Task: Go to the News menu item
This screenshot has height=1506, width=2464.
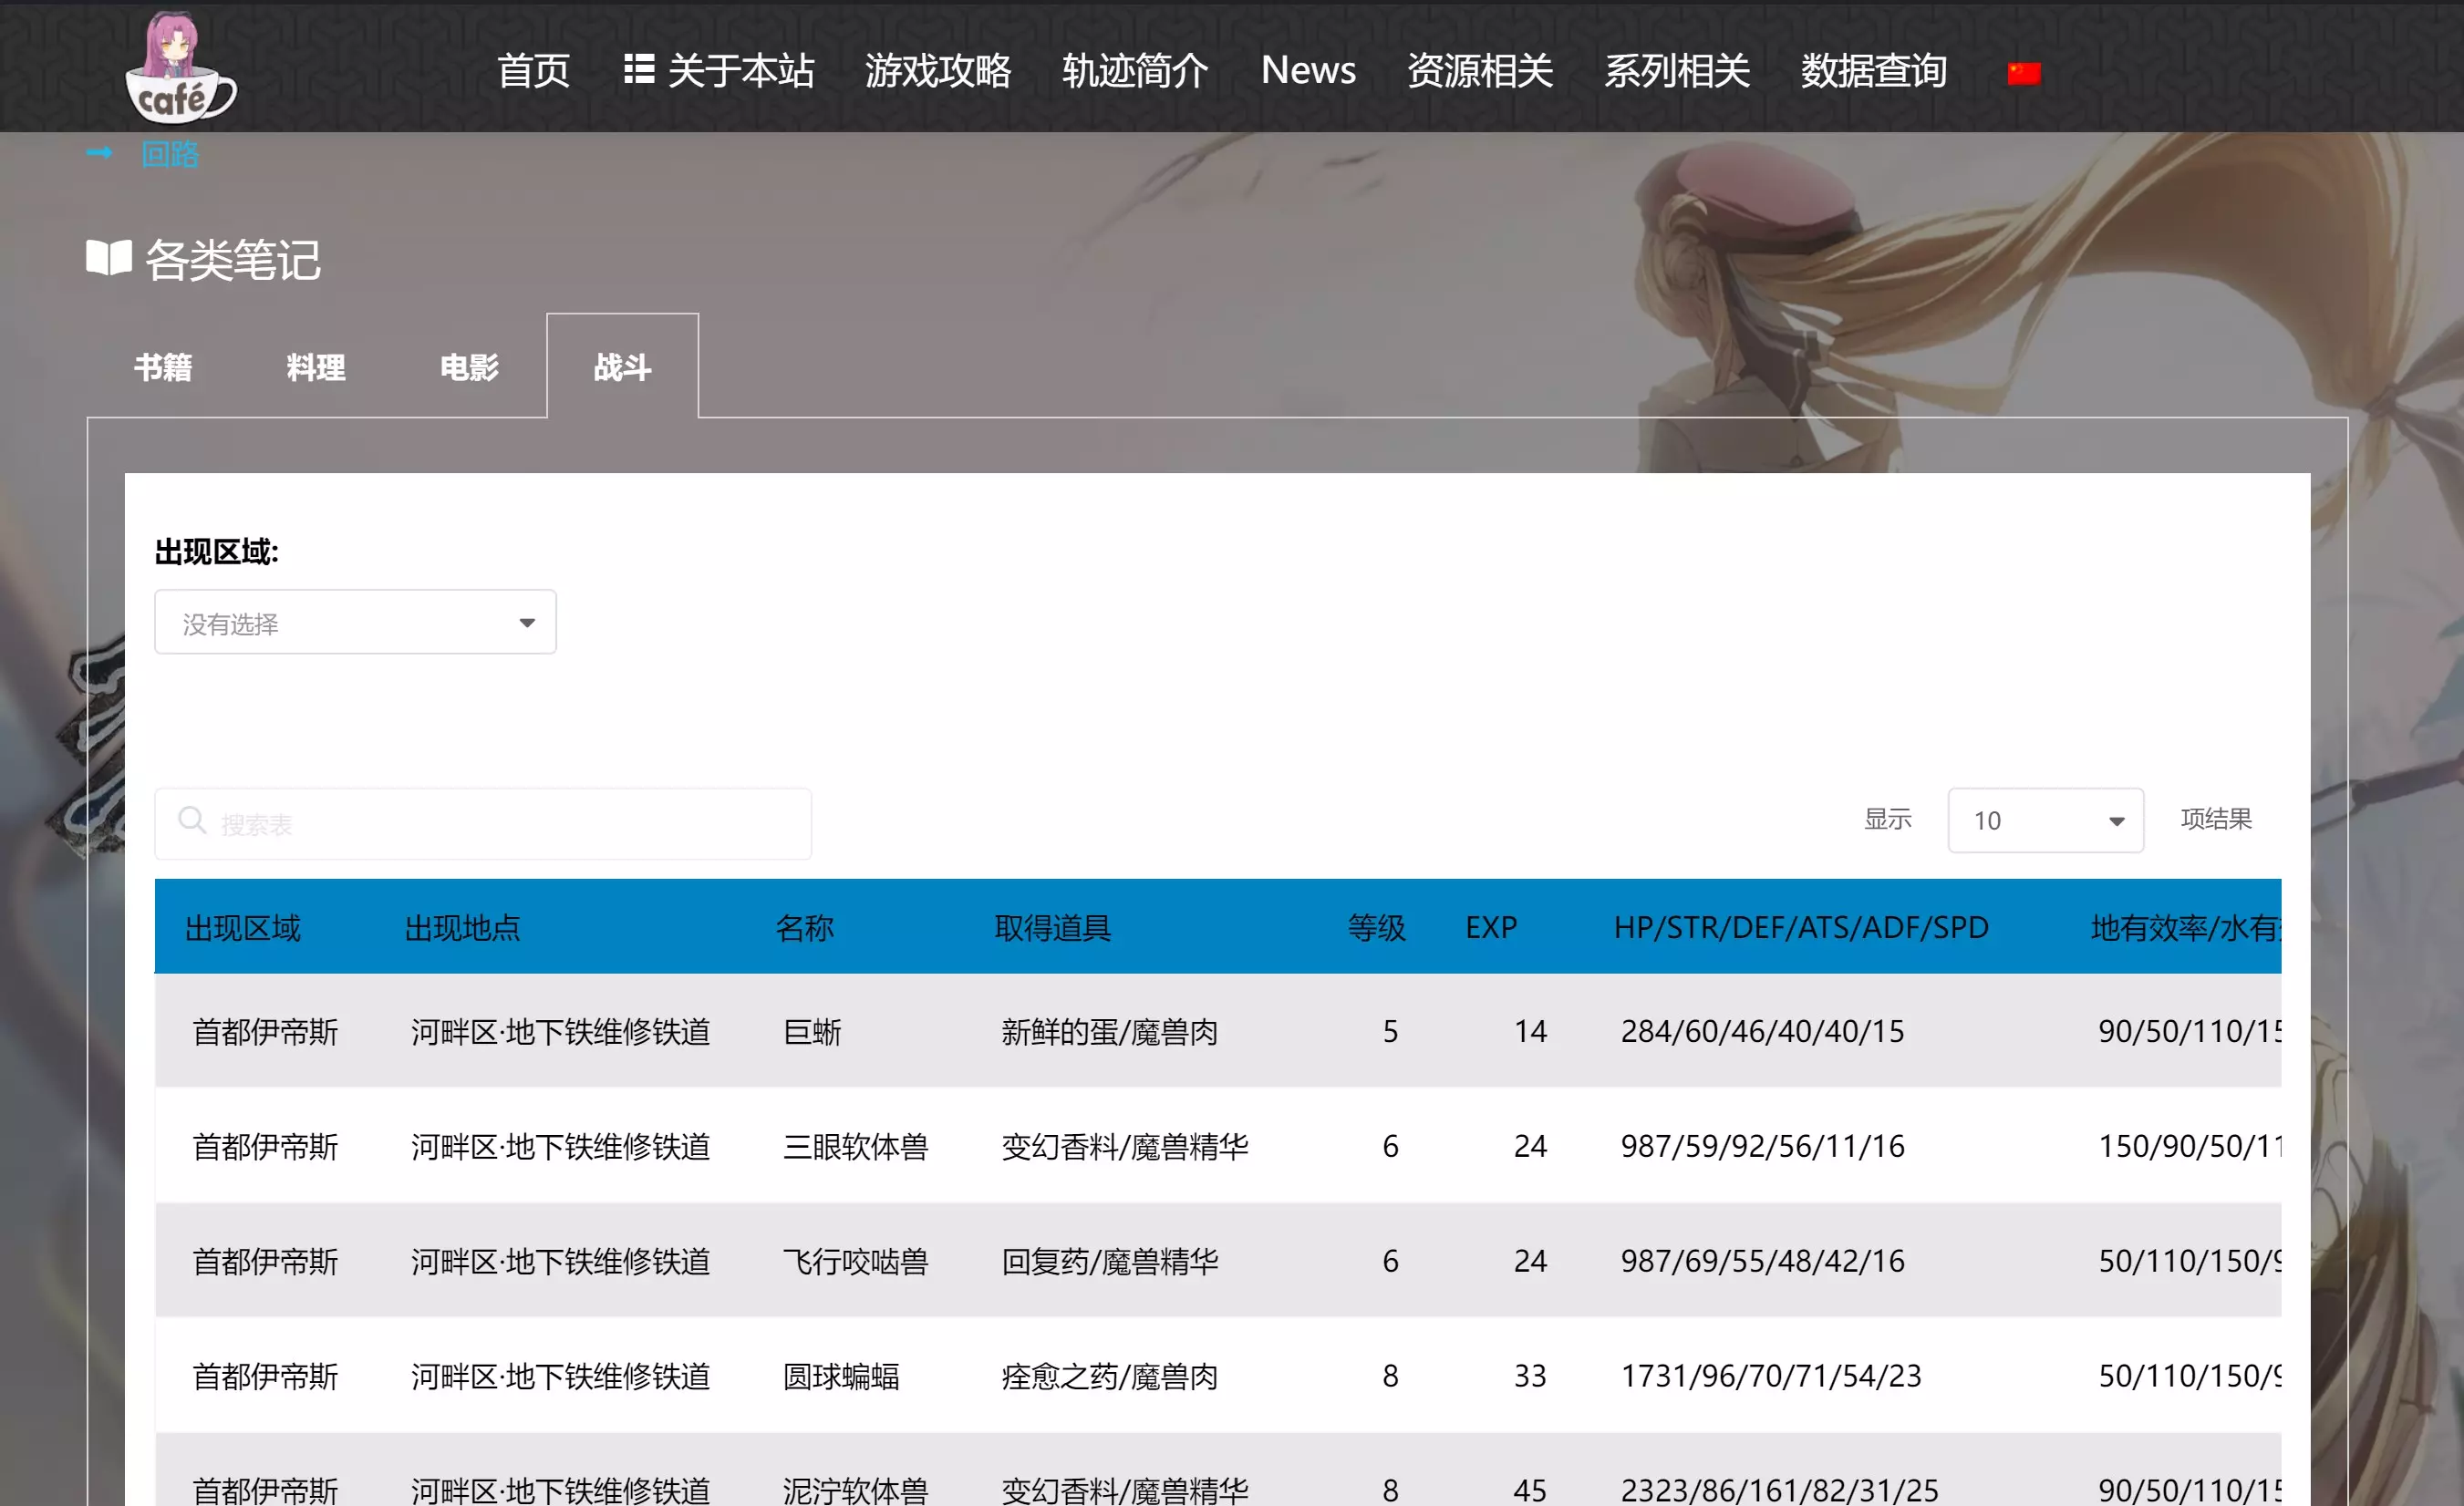Action: tap(1307, 70)
